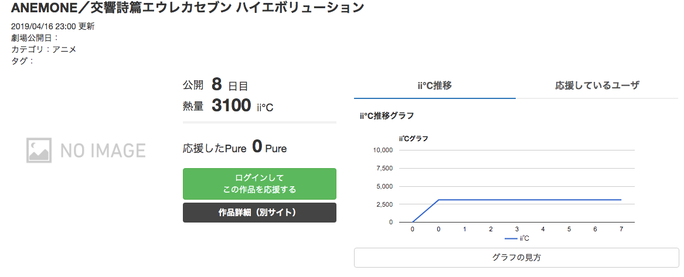This screenshot has width=684, height=277.
Task: Click the 公開 8 日目 counter
Action: pos(216,84)
